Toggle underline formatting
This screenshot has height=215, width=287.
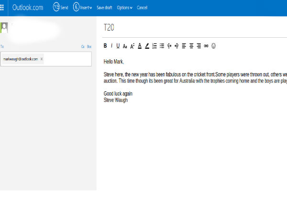118,46
